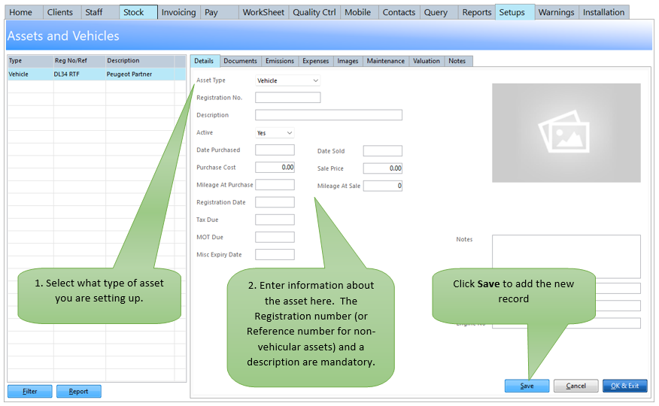Select the Details sub-tab
Screen dimensions: 659x406
205,61
